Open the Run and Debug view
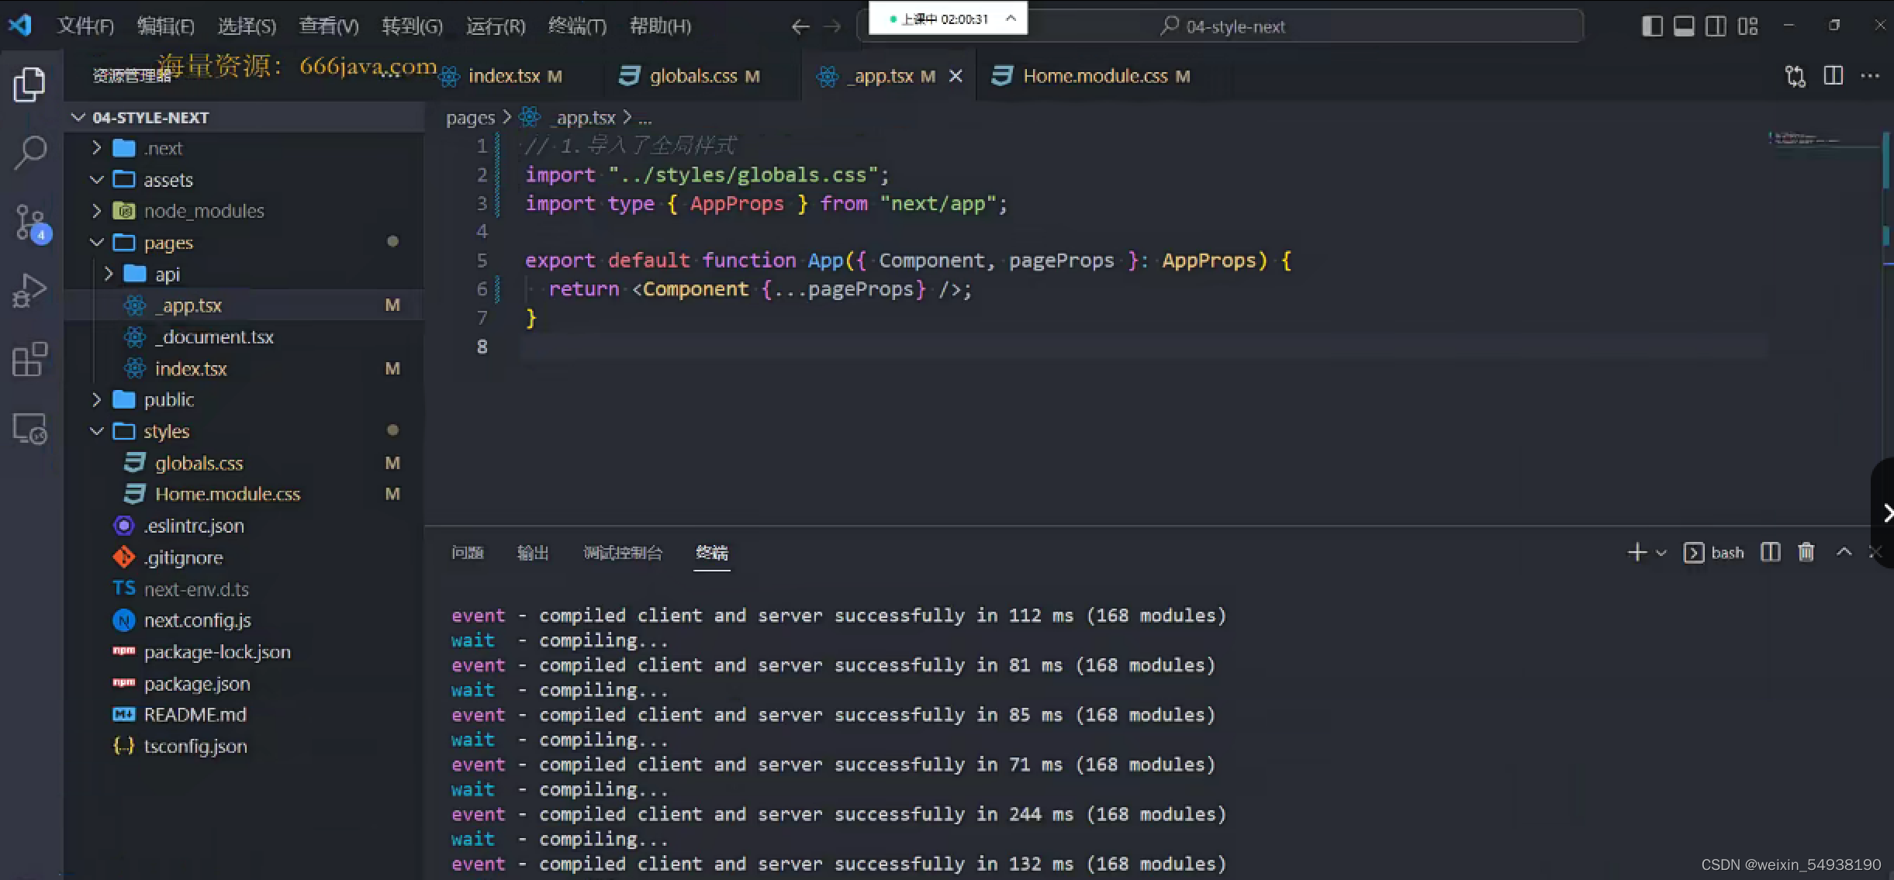This screenshot has height=880, width=1894. pyautogui.click(x=29, y=291)
